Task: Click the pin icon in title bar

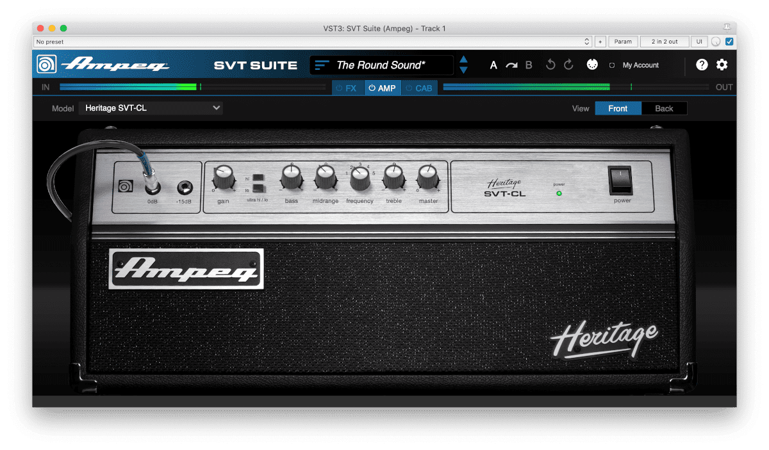Action: (727, 28)
